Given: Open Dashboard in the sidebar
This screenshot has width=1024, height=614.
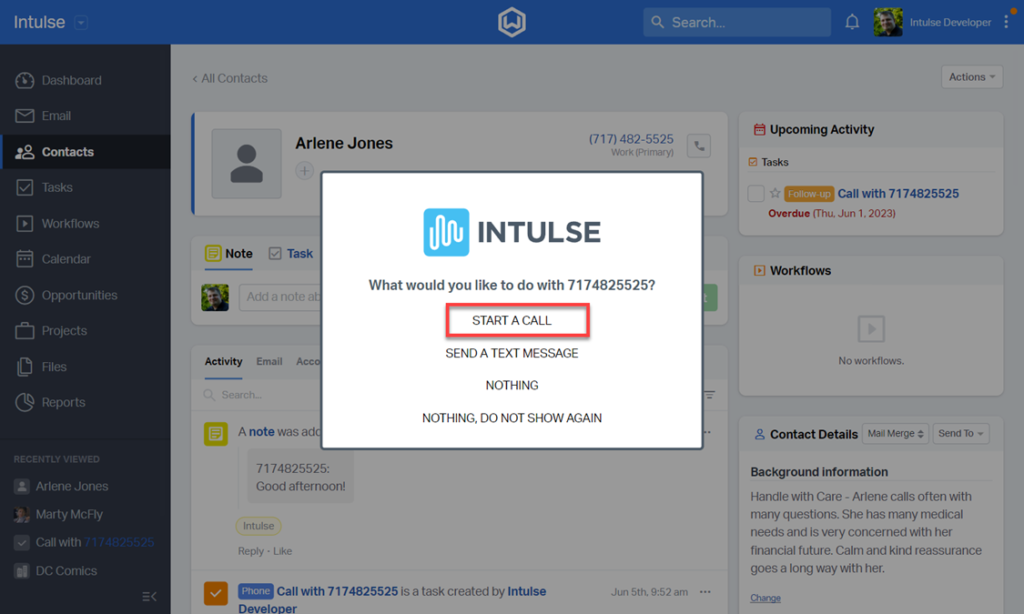Looking at the screenshot, I should pos(71,80).
